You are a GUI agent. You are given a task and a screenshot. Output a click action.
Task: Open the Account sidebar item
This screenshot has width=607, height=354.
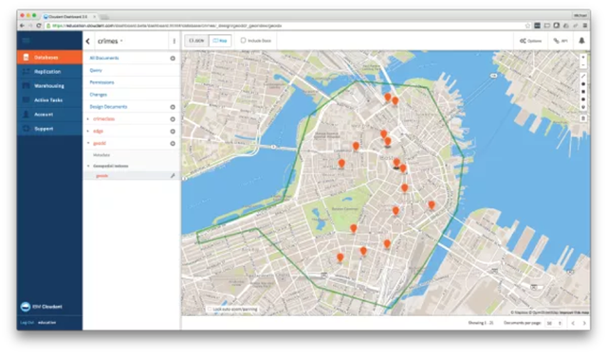click(49, 115)
